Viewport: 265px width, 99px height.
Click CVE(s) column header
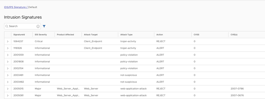[234, 35]
